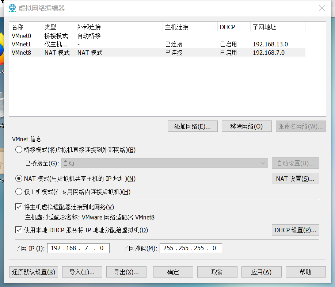This screenshot has height=287, width=335.
Task: Select the NAT 模式 radio button
Action: coord(19,179)
